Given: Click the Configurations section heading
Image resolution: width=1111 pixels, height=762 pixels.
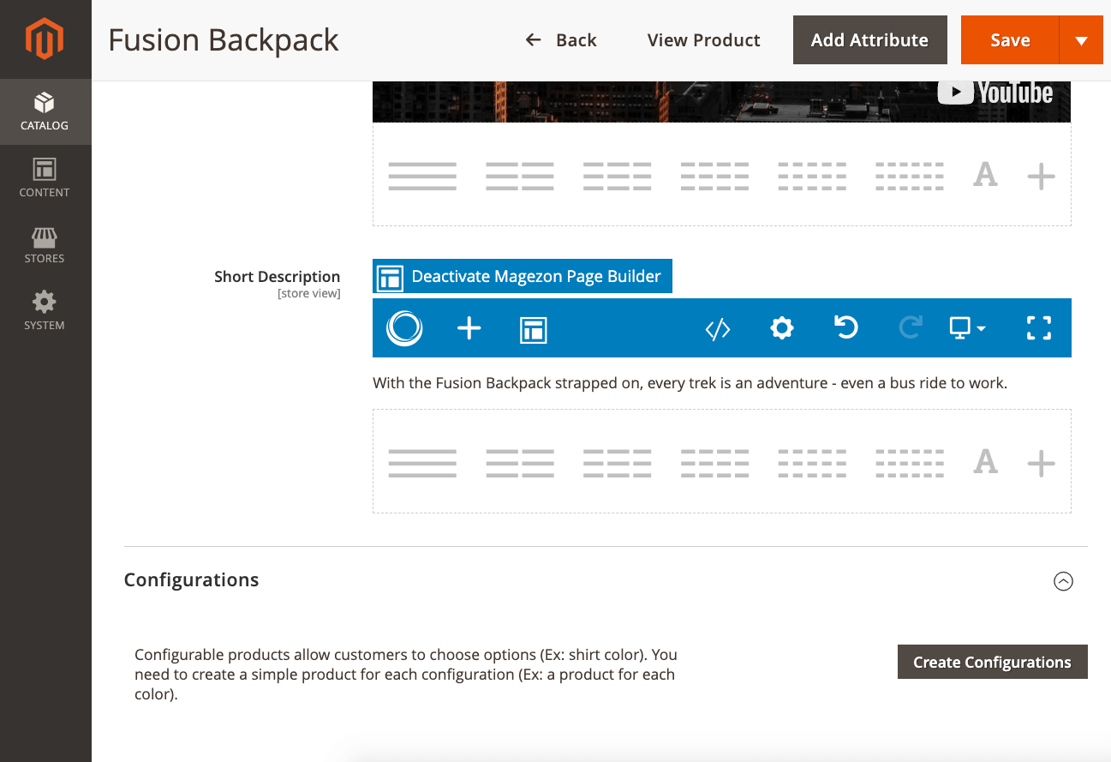Looking at the screenshot, I should click(191, 579).
